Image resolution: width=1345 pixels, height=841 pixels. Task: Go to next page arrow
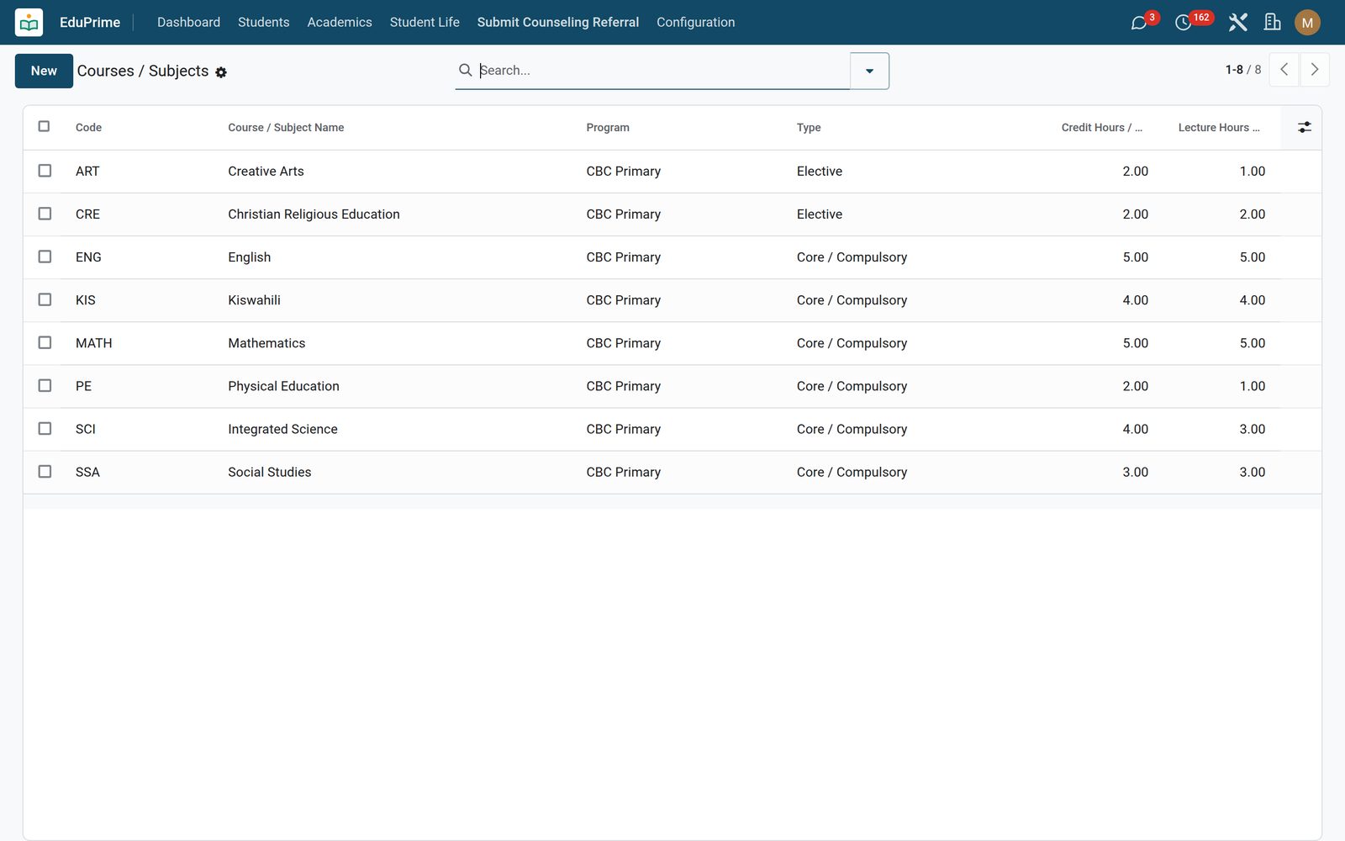[x=1315, y=70]
